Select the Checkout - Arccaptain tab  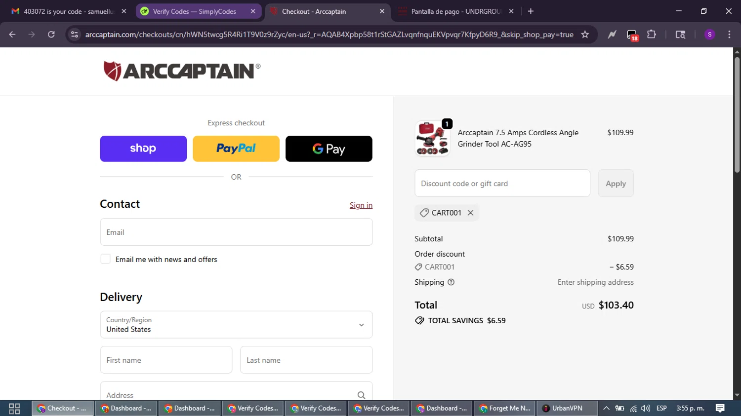click(x=328, y=11)
